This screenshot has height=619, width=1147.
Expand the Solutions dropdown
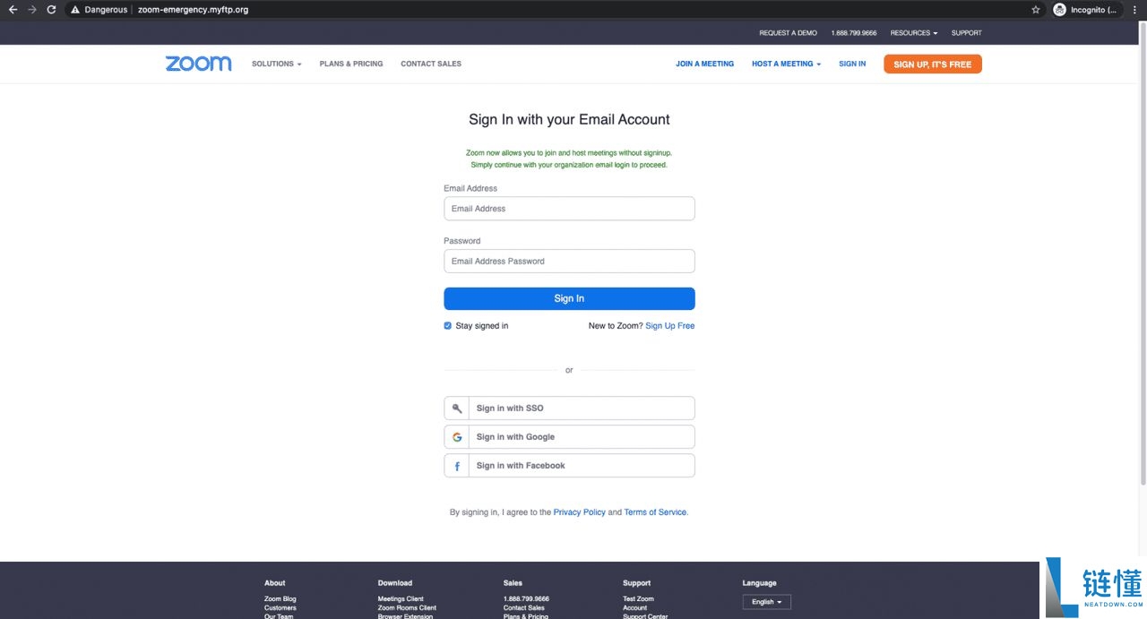tap(276, 64)
